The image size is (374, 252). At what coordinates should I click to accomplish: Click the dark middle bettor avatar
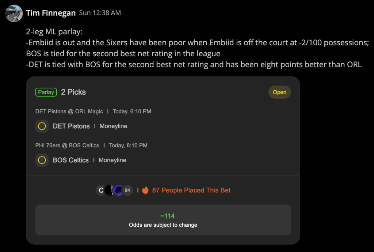pyautogui.click(x=110, y=191)
